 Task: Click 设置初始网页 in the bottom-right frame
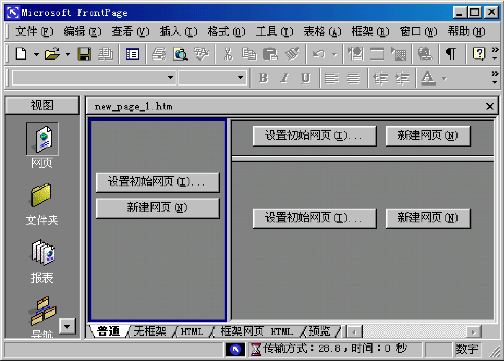pos(315,218)
